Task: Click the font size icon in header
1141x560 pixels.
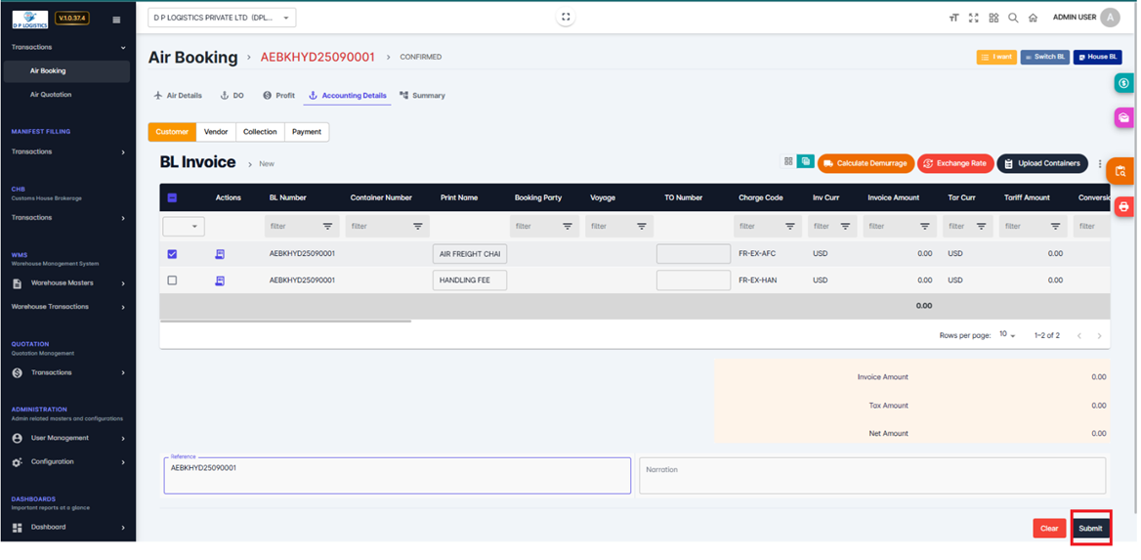Action: pos(953,18)
